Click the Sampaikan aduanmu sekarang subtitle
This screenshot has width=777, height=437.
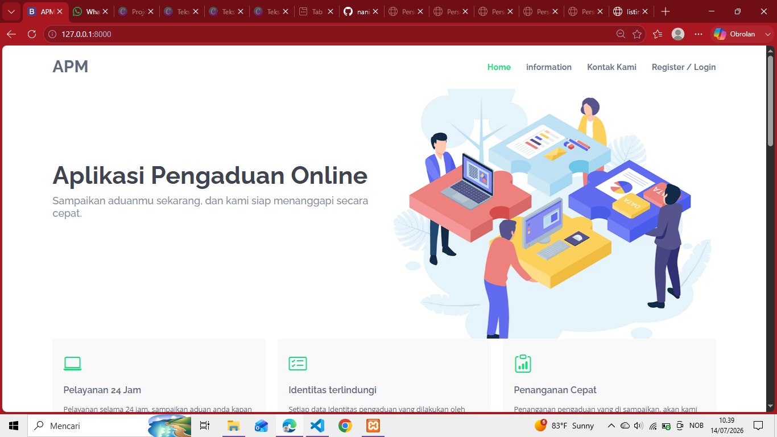(210, 207)
